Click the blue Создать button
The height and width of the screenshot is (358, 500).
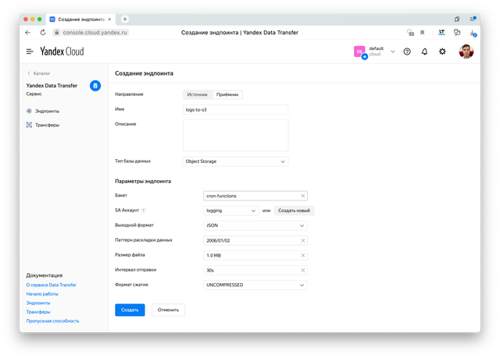pyautogui.click(x=130, y=310)
